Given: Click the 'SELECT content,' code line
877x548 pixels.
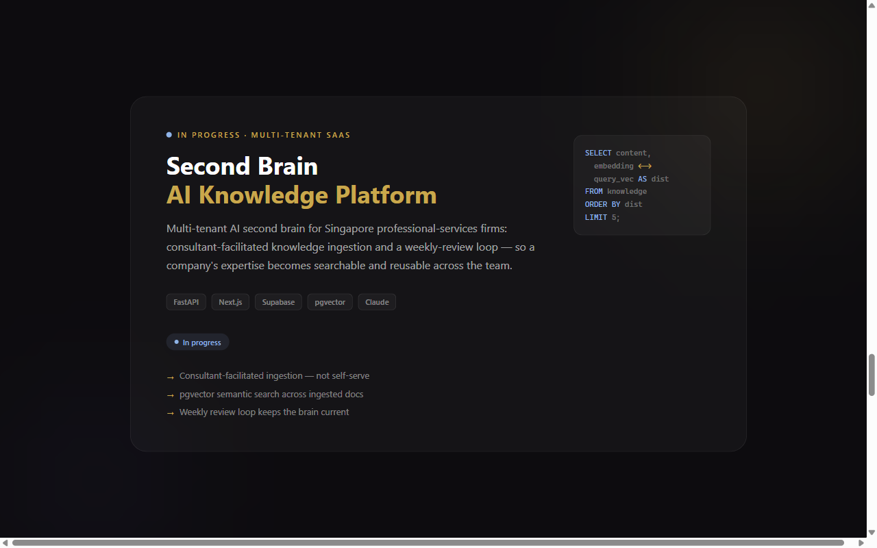Looking at the screenshot, I should [x=618, y=153].
